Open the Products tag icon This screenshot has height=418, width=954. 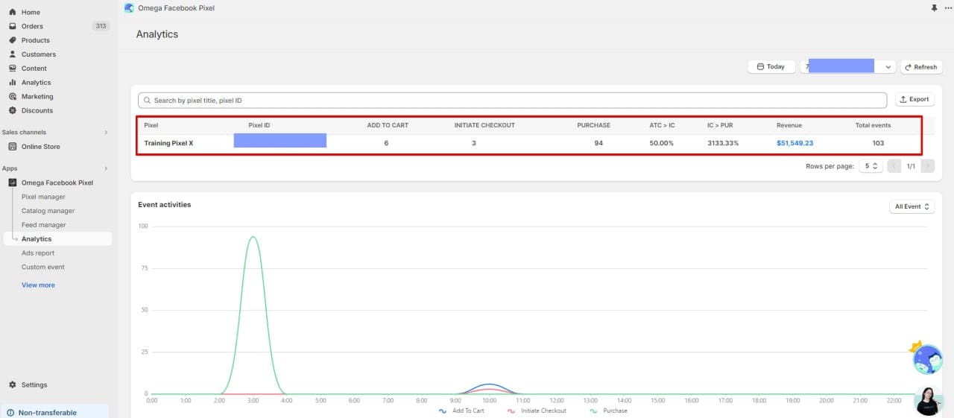point(13,40)
